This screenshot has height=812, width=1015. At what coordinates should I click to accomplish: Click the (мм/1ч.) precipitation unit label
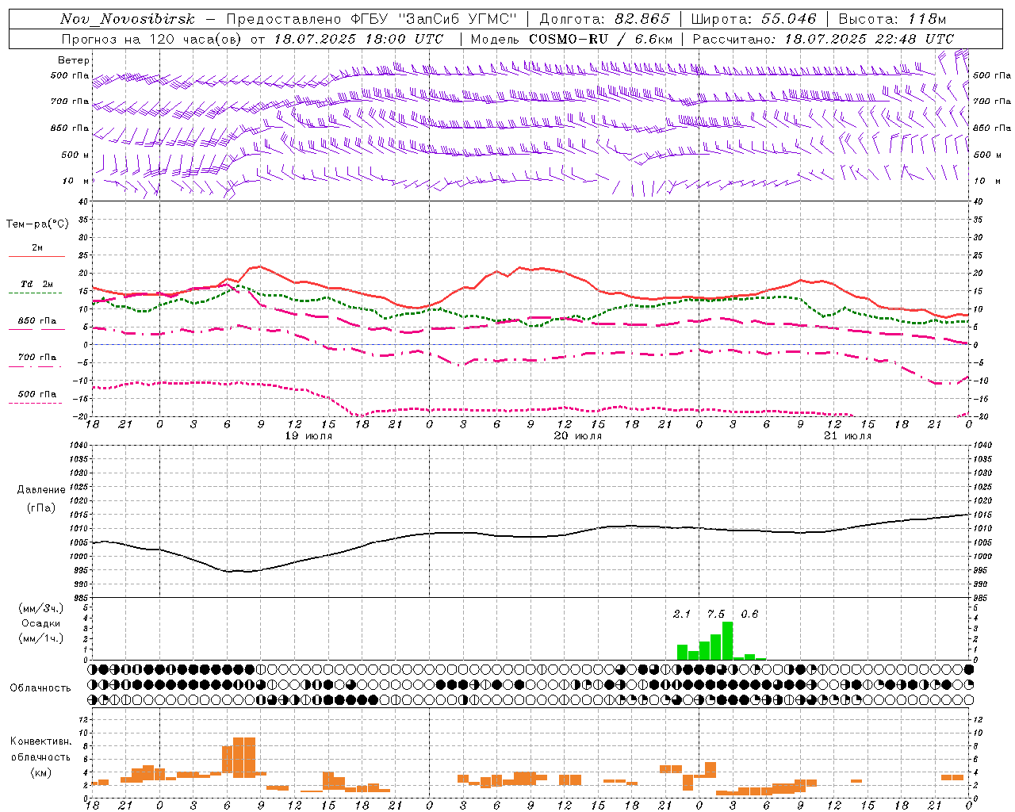click(x=41, y=638)
